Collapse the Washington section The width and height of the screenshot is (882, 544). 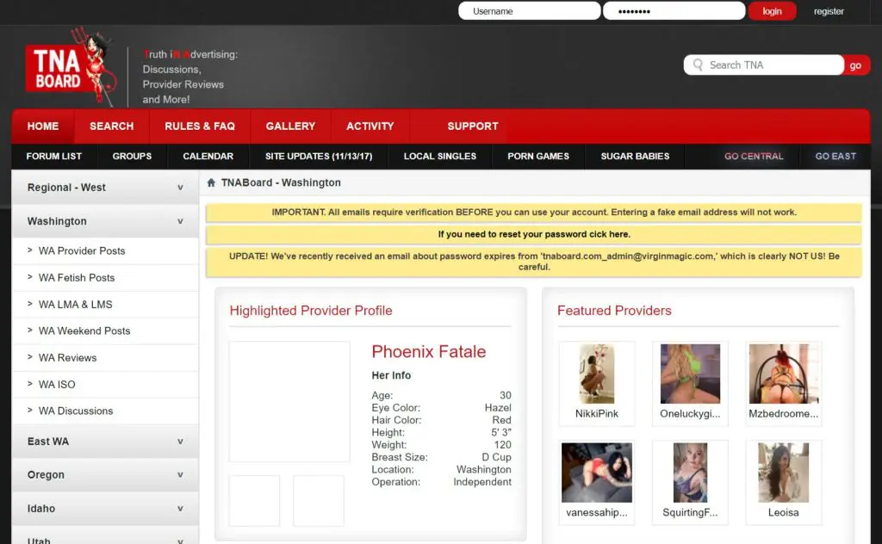[105, 221]
